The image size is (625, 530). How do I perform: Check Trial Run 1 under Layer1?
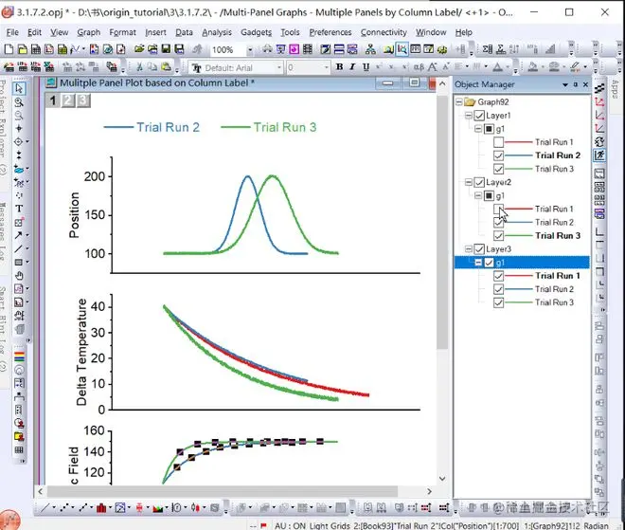click(498, 142)
